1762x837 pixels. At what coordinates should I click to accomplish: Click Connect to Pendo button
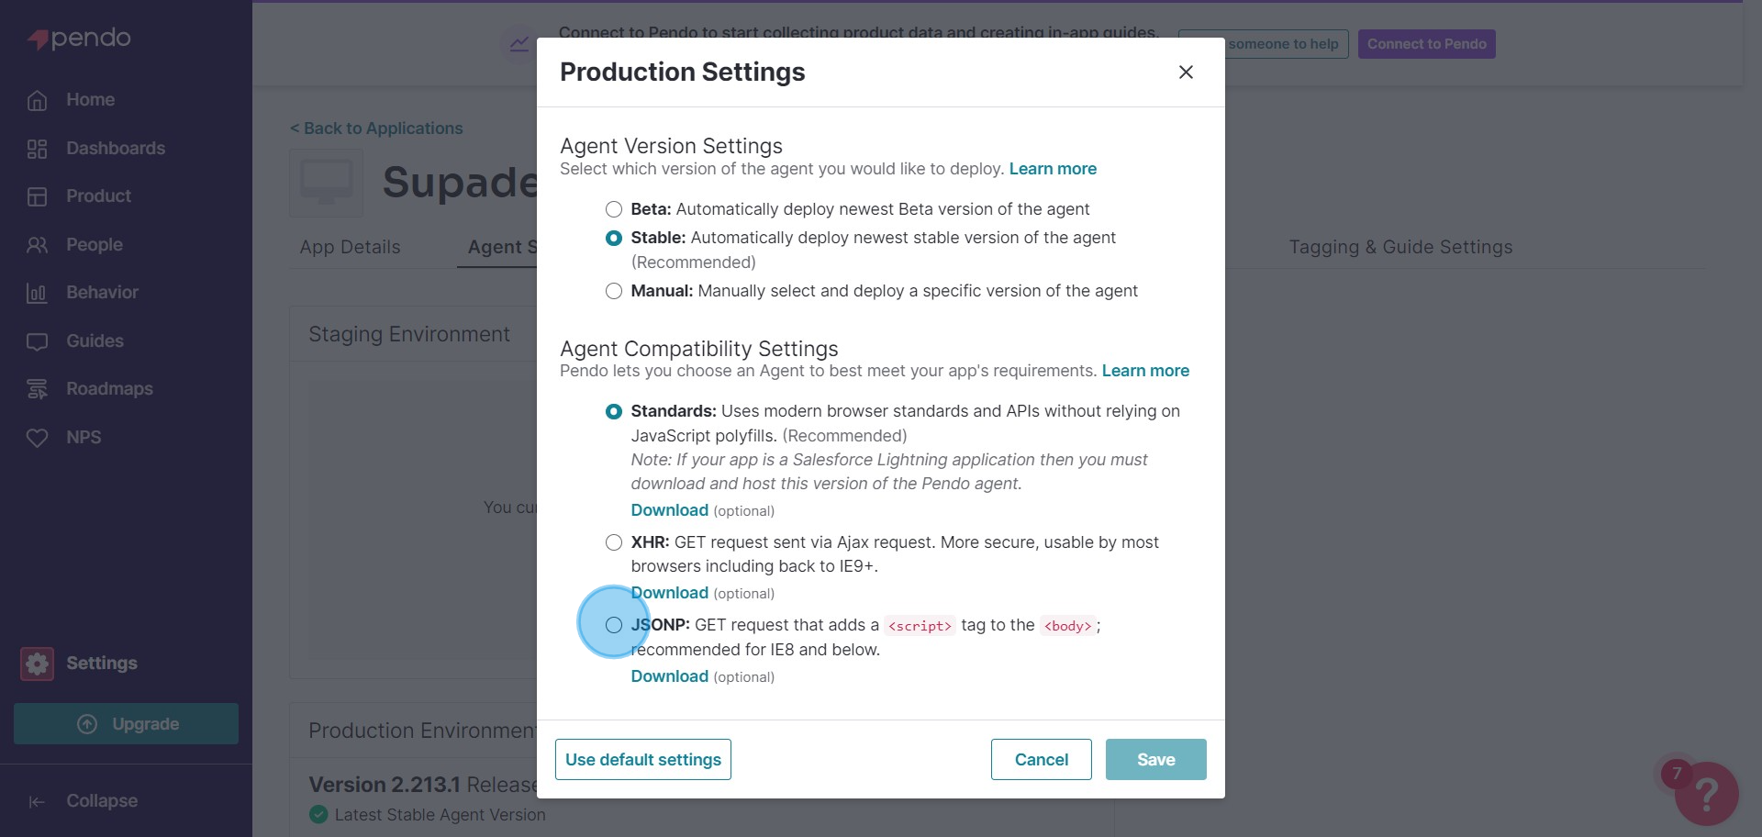coord(1427,44)
